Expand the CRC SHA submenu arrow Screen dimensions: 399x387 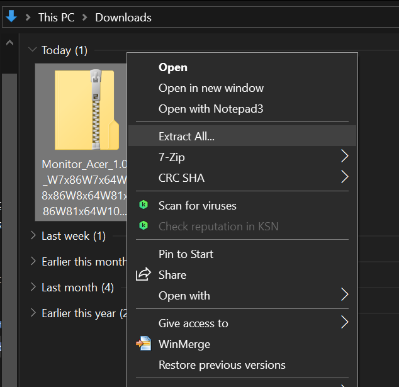tap(344, 177)
